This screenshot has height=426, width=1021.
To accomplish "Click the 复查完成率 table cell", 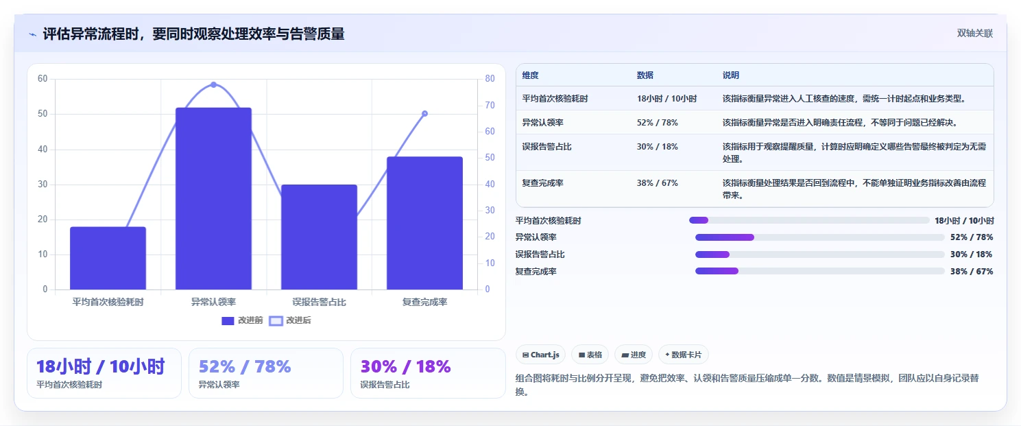I will pyautogui.click(x=542, y=183).
